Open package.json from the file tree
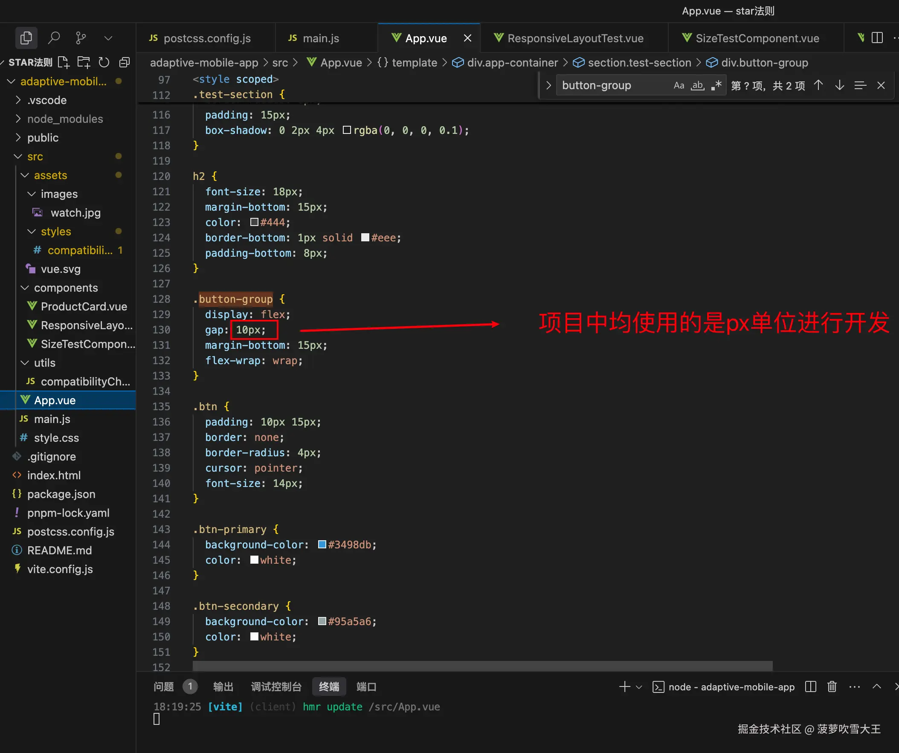This screenshot has height=753, width=899. (x=61, y=494)
